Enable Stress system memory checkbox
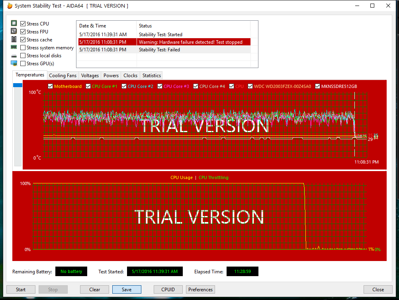Viewport: 399px width, 300px height. 23,47
